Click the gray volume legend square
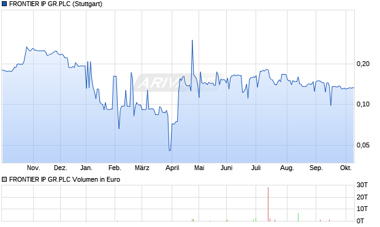Viewport: 380px width, 227px height. (4, 179)
